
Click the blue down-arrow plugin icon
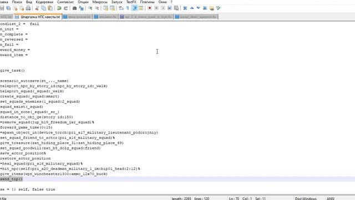(199, 8)
